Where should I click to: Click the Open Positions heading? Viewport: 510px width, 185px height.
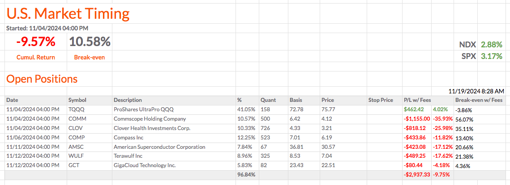pyautogui.click(x=42, y=79)
